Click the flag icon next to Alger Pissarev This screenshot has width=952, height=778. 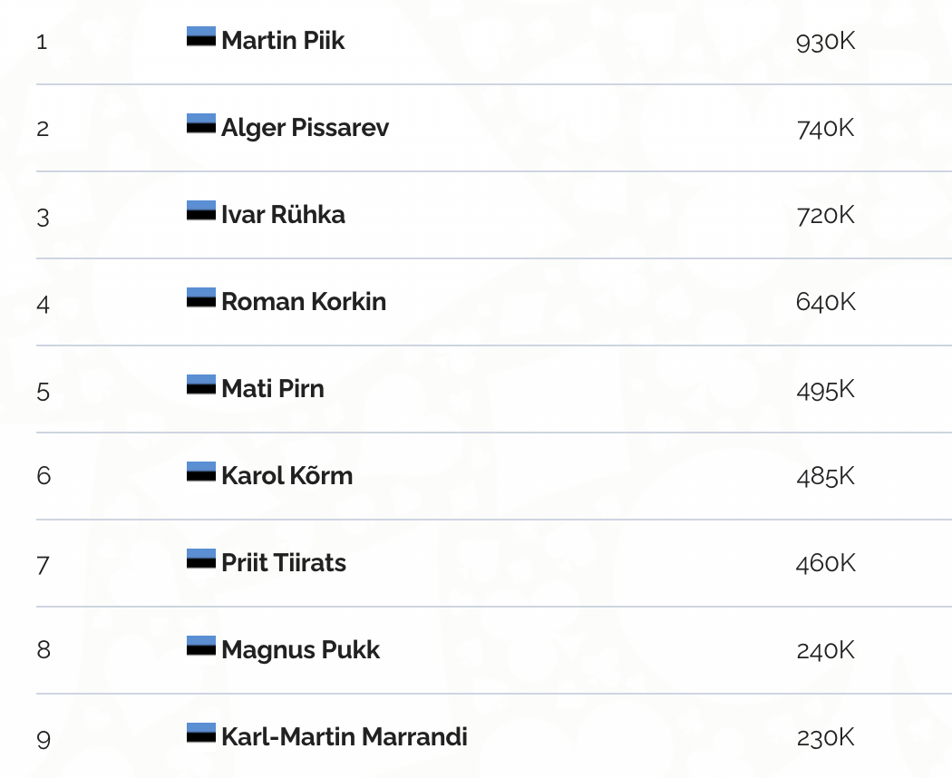pyautogui.click(x=200, y=123)
